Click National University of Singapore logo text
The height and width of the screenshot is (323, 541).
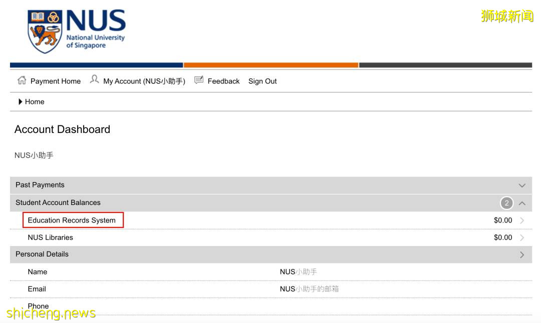95,41
